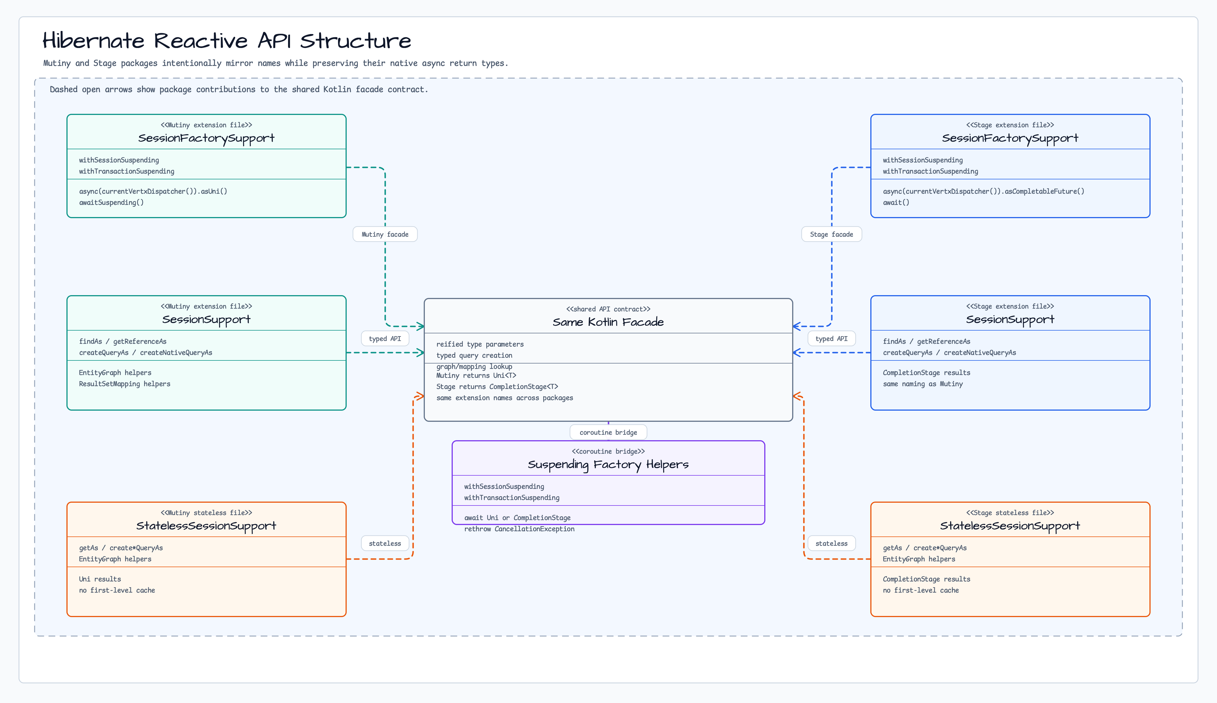Select 'await Uni or CompletionStage' line
Image resolution: width=1217 pixels, height=703 pixels.
tap(517, 518)
